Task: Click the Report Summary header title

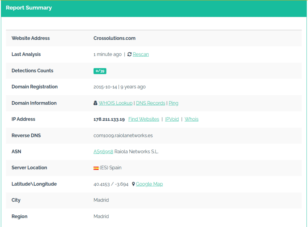Action: click(x=29, y=8)
